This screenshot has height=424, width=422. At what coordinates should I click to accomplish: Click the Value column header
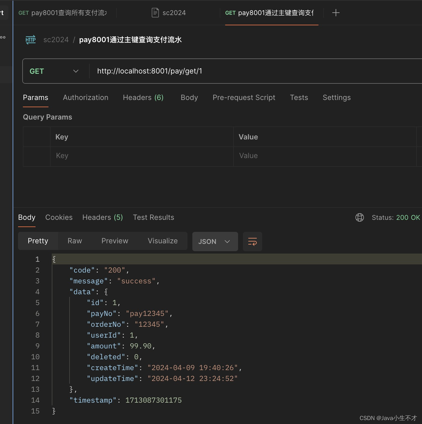coord(248,137)
